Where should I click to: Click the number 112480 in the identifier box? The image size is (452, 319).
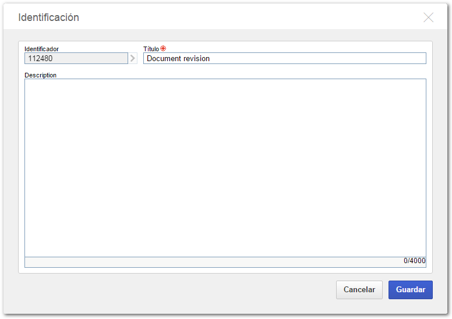[40, 58]
